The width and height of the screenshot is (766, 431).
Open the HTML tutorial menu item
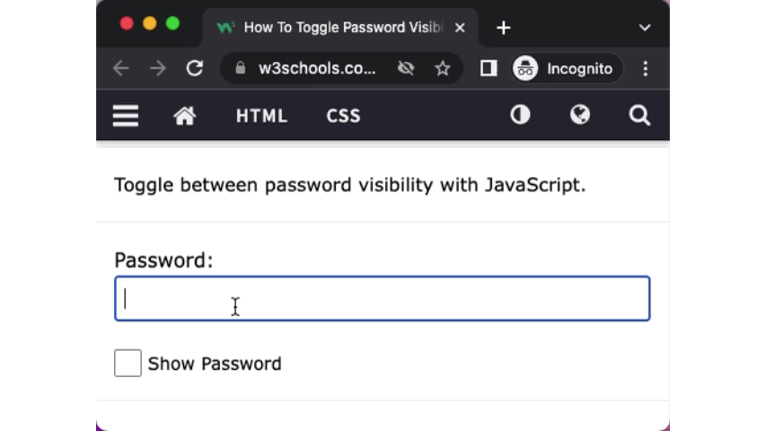tap(261, 116)
